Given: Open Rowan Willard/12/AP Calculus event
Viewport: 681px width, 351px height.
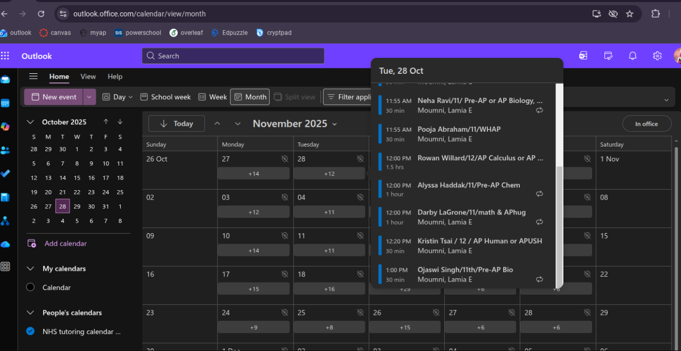Looking at the screenshot, I should pyautogui.click(x=462, y=162).
